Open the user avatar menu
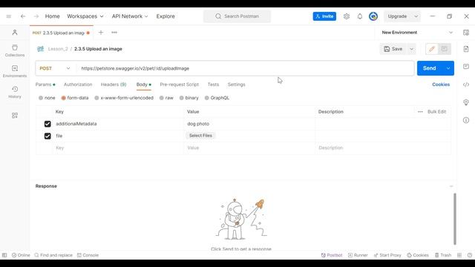Image resolution: width=475 pixels, height=267 pixels. coord(373,16)
